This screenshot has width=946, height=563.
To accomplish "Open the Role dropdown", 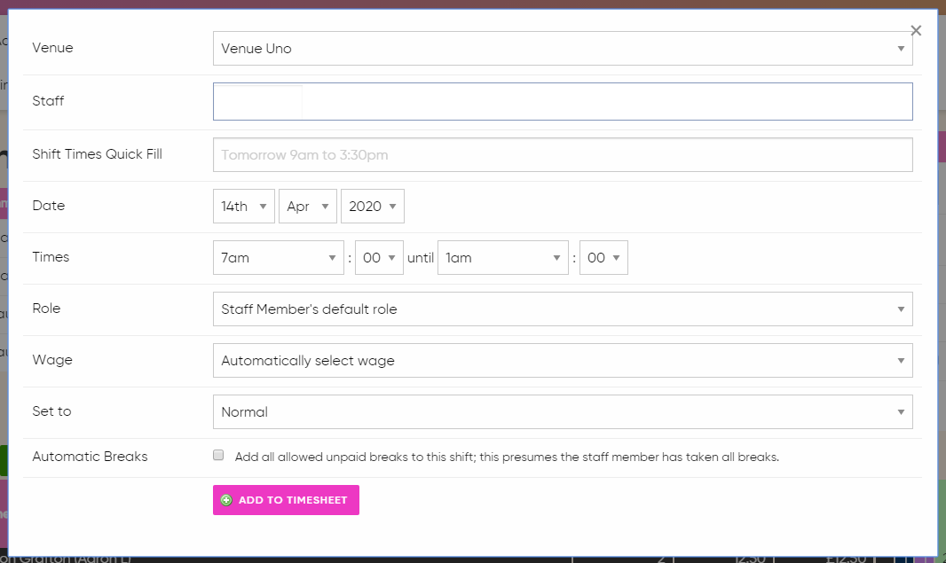I will click(x=563, y=309).
